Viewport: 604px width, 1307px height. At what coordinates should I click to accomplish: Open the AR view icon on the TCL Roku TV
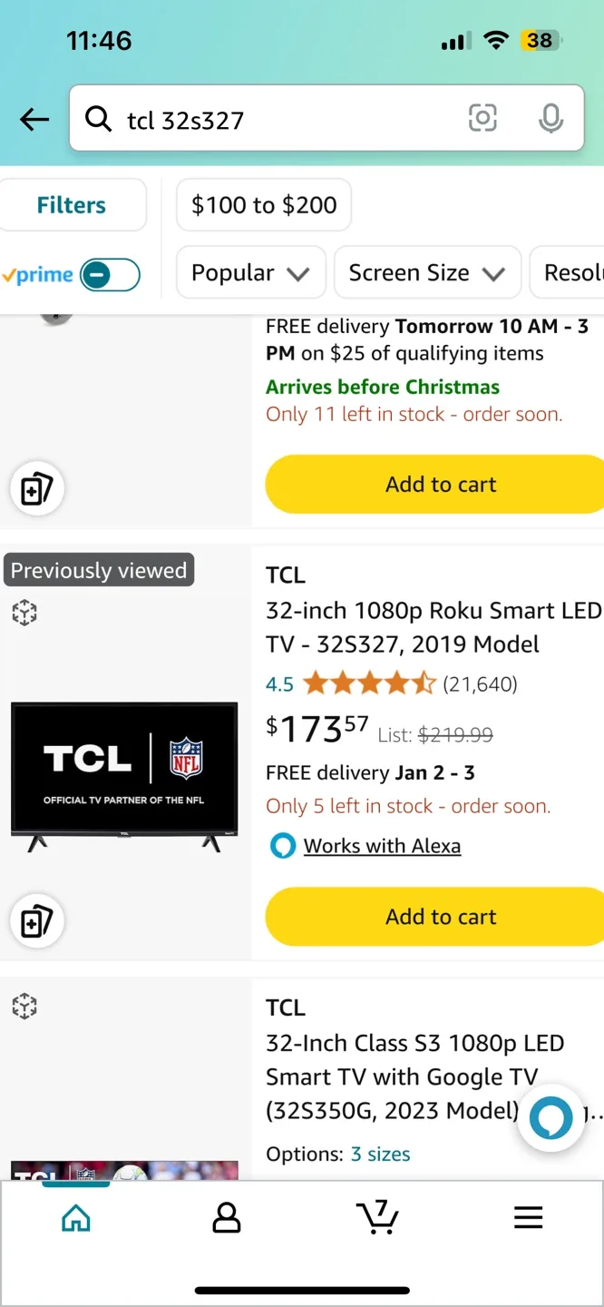tap(24, 613)
